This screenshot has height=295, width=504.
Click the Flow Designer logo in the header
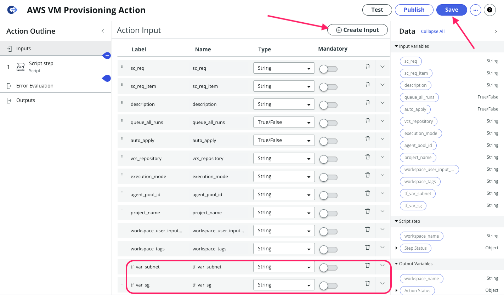(12, 10)
